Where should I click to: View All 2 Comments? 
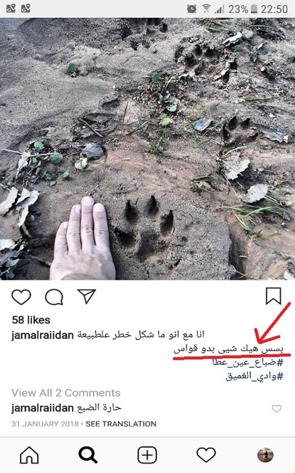66,393
